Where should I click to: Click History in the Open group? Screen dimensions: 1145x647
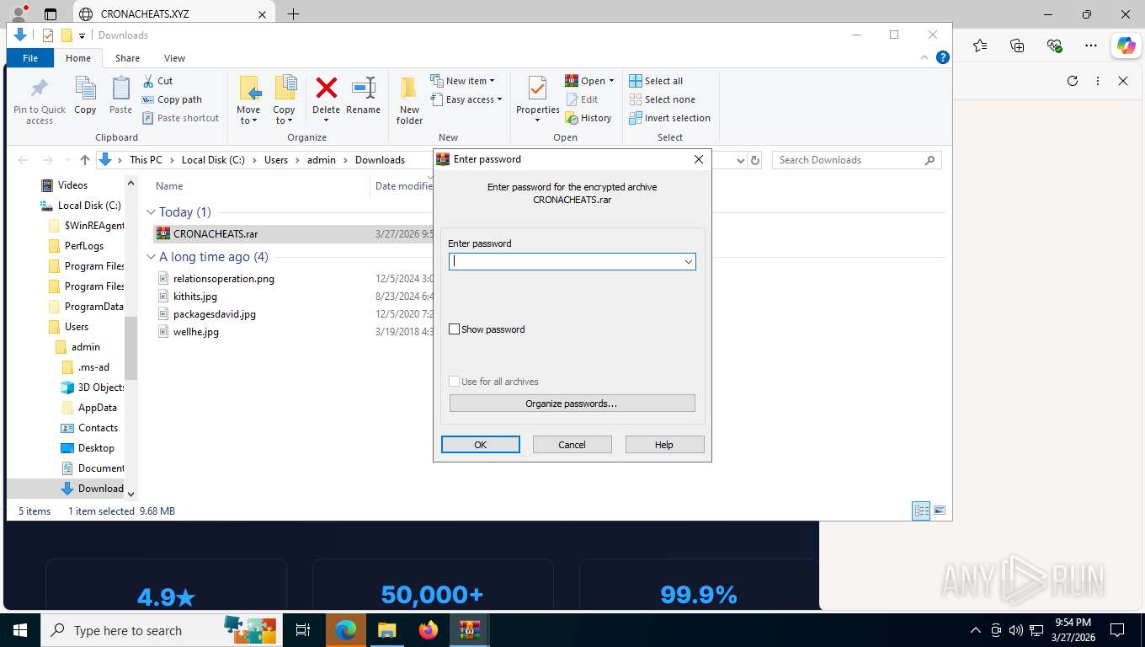588,118
